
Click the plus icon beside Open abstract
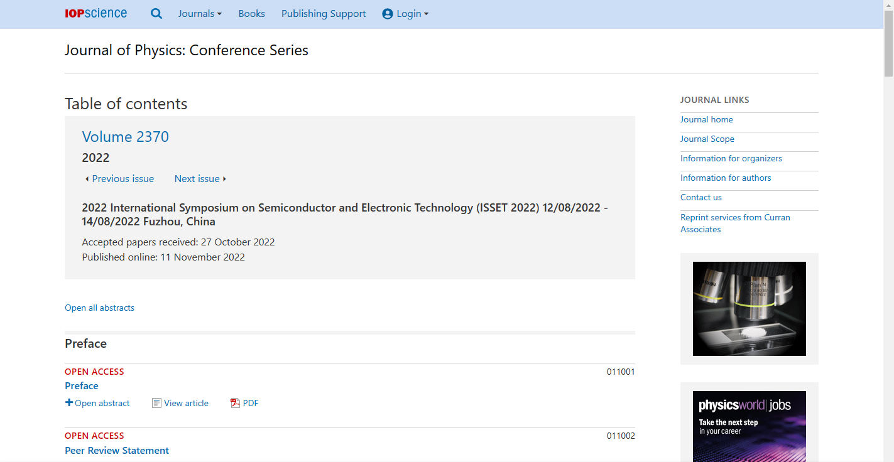[x=69, y=403]
